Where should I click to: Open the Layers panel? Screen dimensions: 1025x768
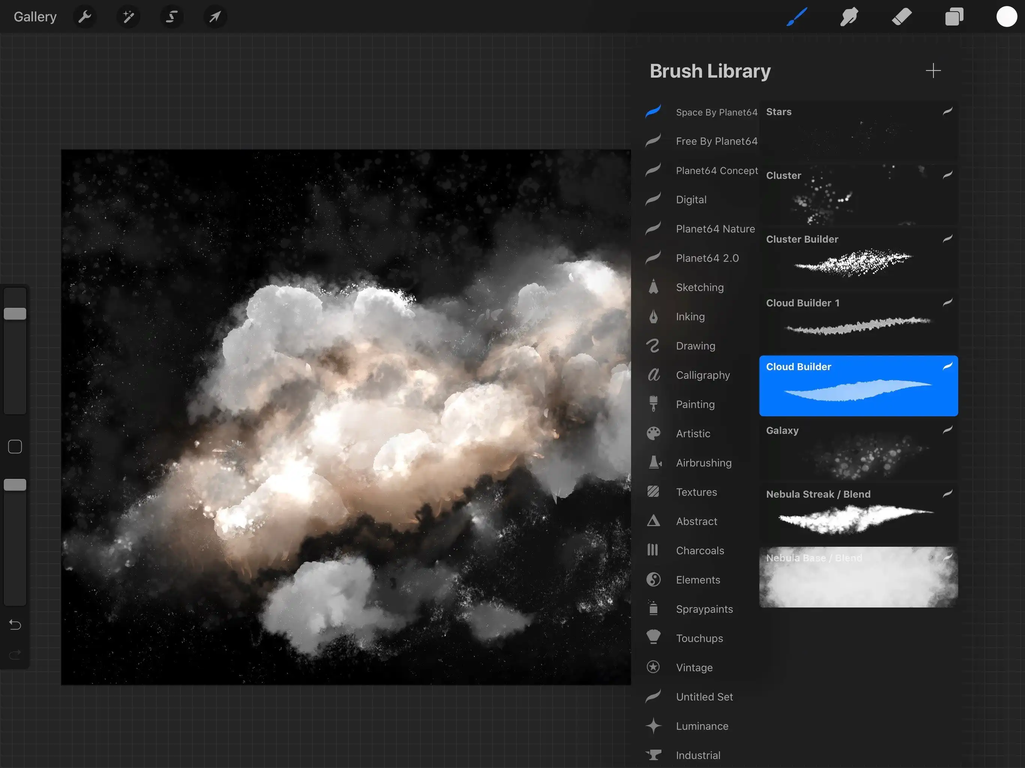pos(954,17)
